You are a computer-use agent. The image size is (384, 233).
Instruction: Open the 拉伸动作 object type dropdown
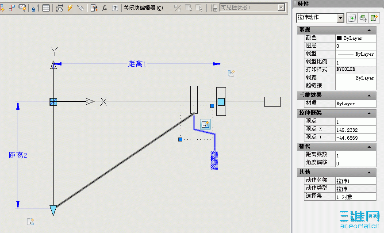click(340, 18)
